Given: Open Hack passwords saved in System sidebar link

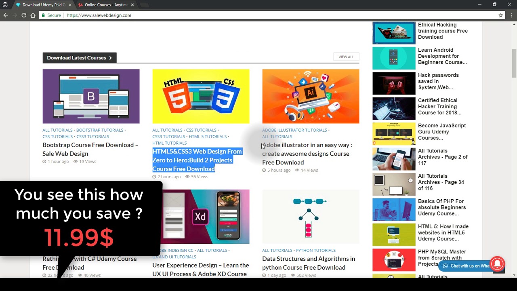Looking at the screenshot, I should click(x=438, y=81).
